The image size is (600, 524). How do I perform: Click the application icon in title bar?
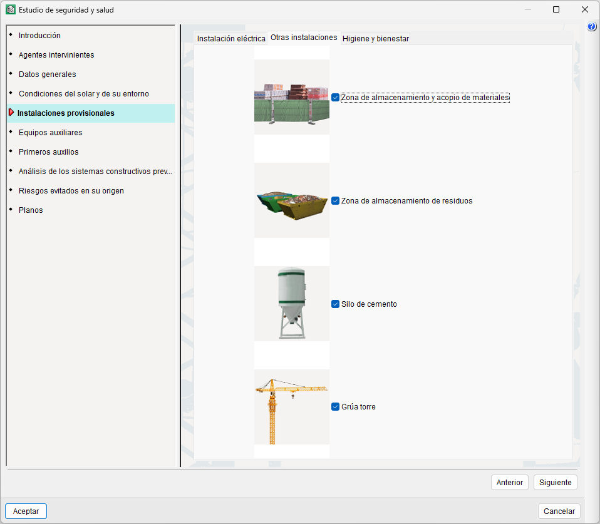pos(10,9)
